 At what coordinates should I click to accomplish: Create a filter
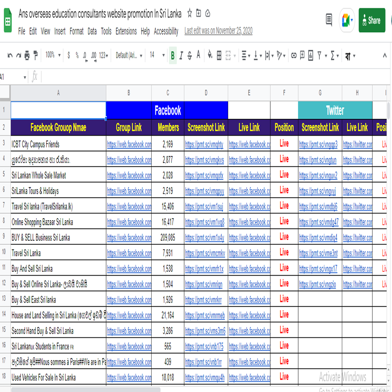tap(320, 55)
